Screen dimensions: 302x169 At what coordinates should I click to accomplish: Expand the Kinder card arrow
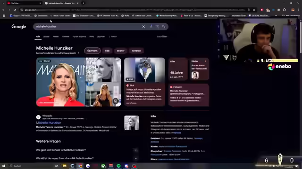point(205,61)
